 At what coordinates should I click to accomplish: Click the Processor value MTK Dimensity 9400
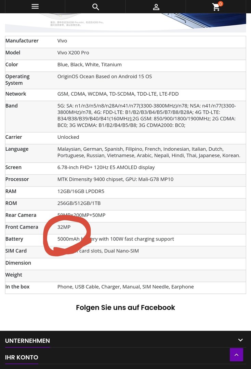pos(115,179)
